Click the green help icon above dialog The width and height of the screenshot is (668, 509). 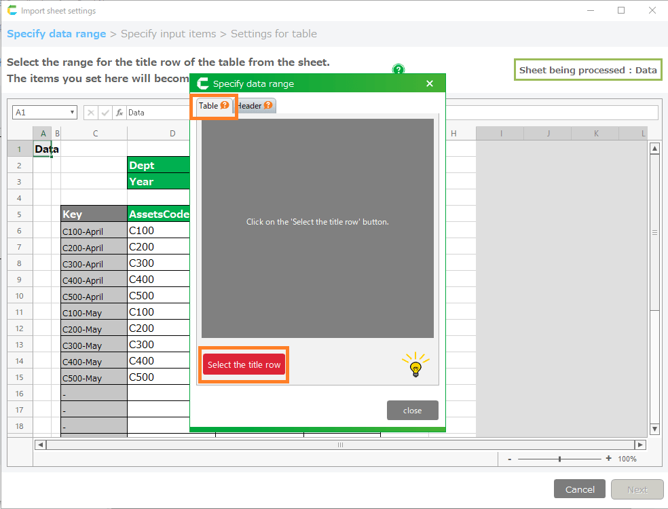[398, 69]
